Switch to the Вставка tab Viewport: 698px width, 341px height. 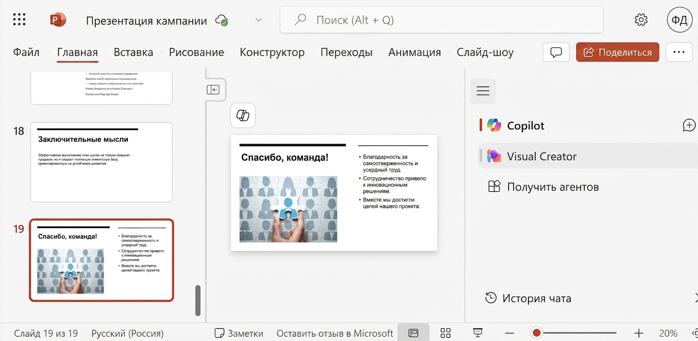click(x=134, y=52)
